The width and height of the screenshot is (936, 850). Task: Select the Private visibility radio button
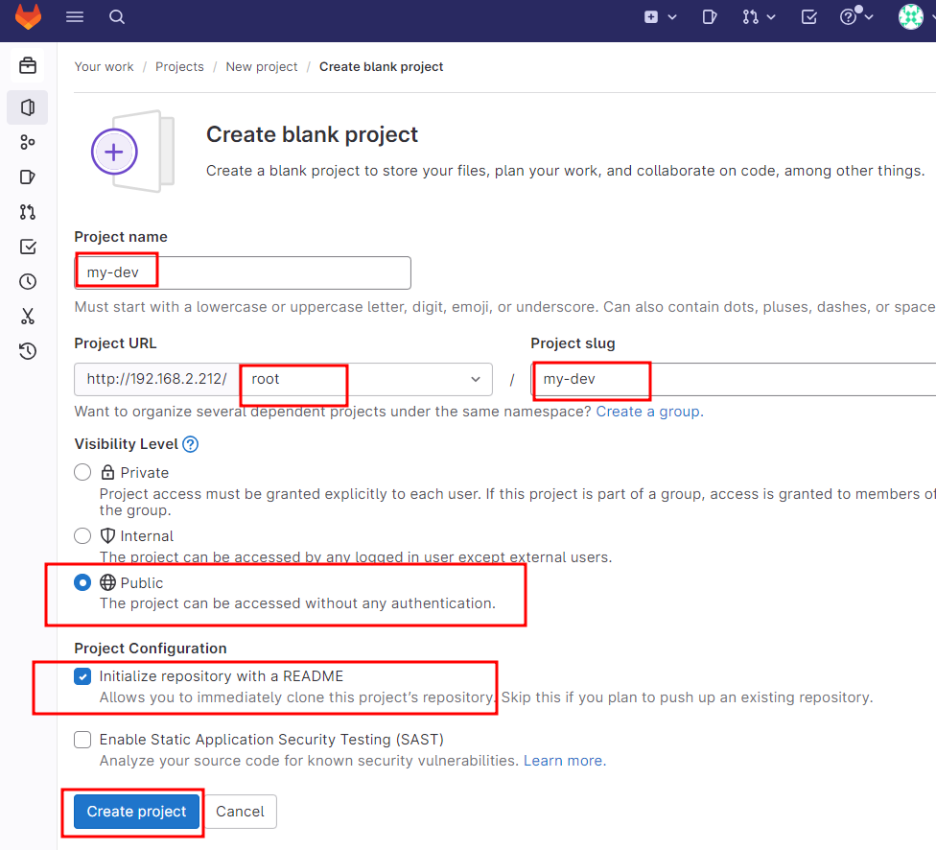coord(82,472)
